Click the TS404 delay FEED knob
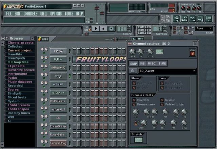This screenshot has width=217, height=149. pos(183,8)
